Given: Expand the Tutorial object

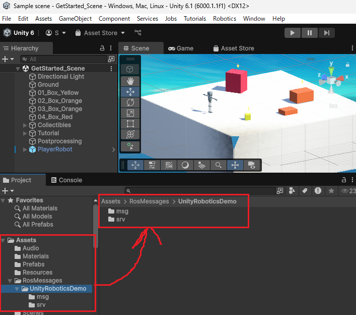Looking at the screenshot, I should point(25,133).
